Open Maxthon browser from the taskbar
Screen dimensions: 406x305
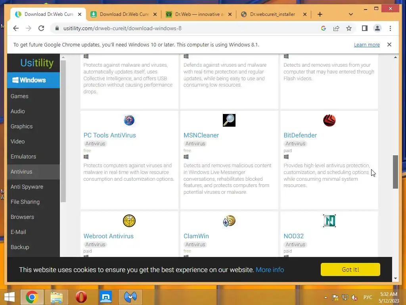106,297
